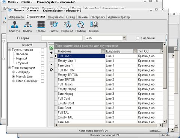Click grid vertical scrollbar down arrow
This screenshot has height=138, width=180.
tap(165, 121)
